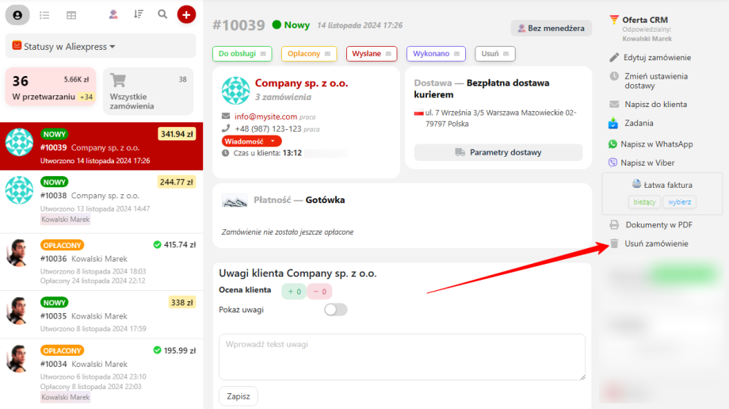
Task: Open the red Wiadomość dropdown
Action: [x=252, y=140]
